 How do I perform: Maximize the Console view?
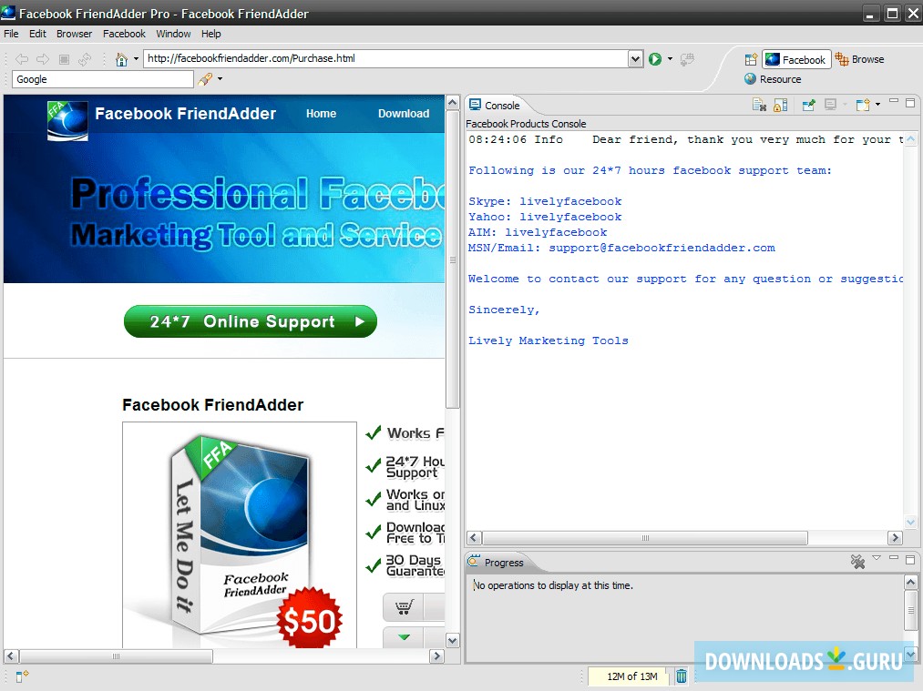[910, 103]
